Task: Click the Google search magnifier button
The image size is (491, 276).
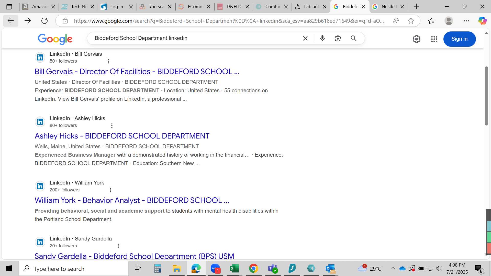Action: tap(353, 38)
